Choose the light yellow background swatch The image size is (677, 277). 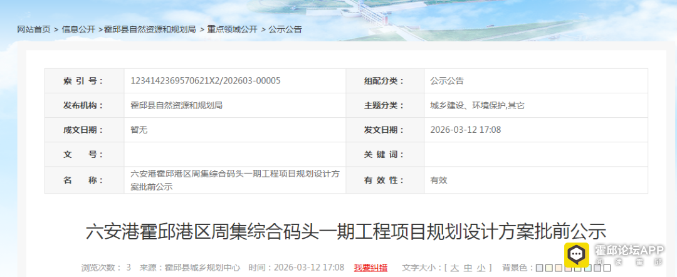pos(549,268)
